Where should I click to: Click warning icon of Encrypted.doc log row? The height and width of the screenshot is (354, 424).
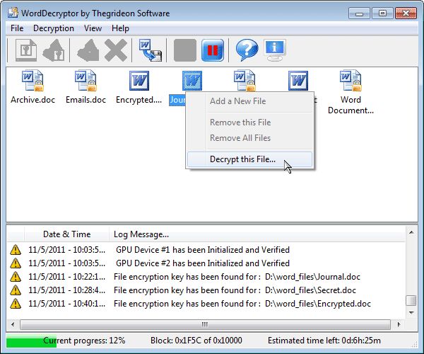point(16,304)
